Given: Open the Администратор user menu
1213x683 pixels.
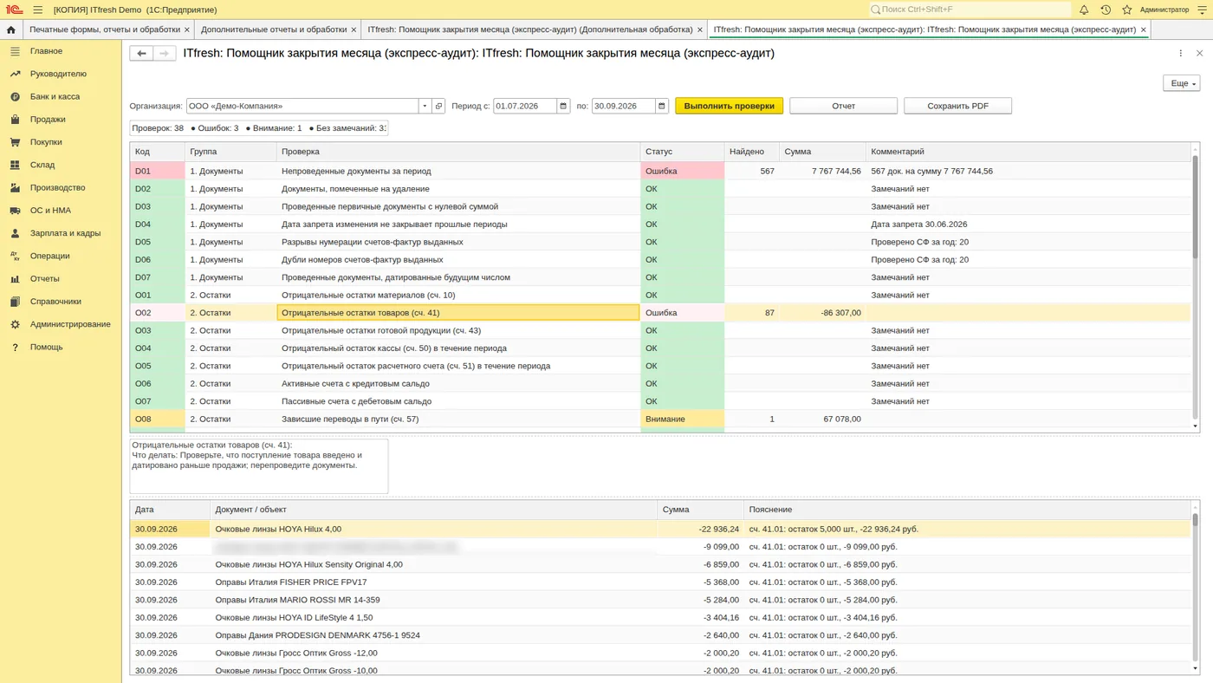Looking at the screenshot, I should 1164,10.
